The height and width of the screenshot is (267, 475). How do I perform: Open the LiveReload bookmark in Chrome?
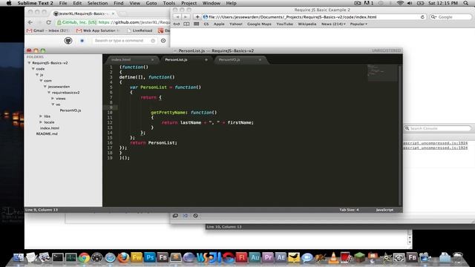pos(140,30)
